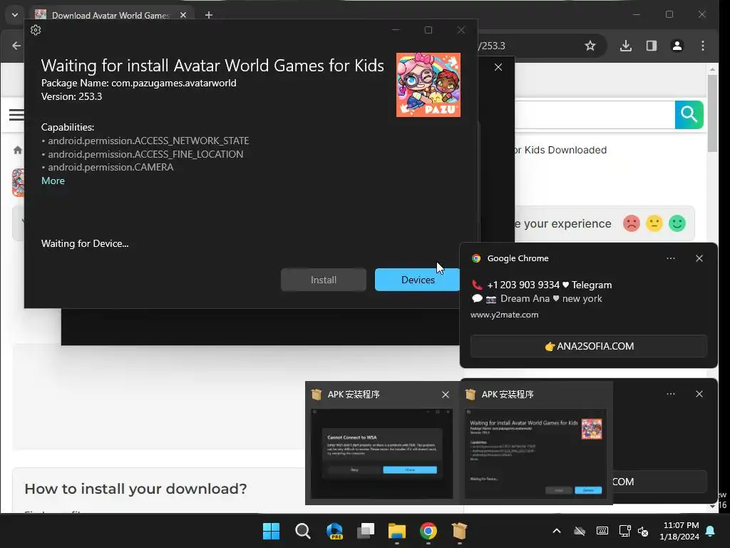730x548 pixels.
Task: Open Task View on taskbar
Action: point(366,531)
